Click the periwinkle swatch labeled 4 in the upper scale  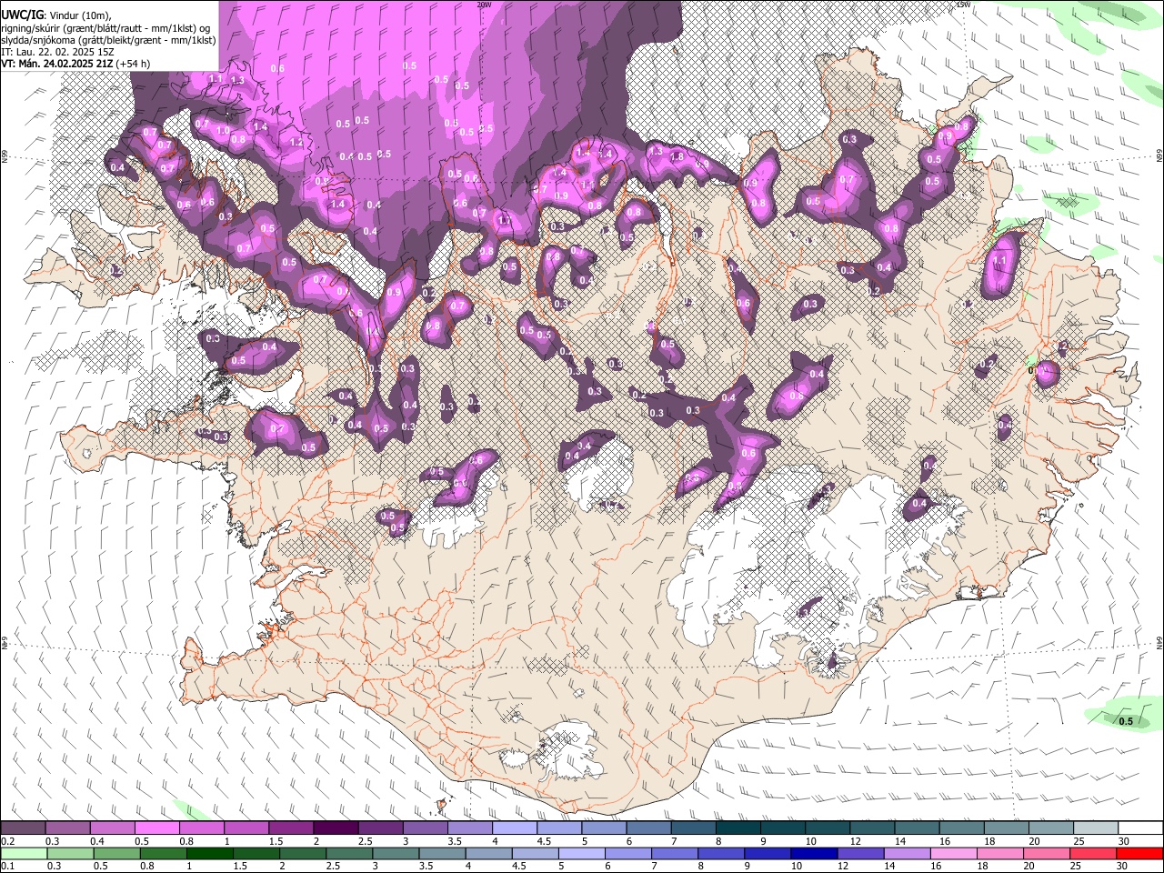[x=515, y=828]
